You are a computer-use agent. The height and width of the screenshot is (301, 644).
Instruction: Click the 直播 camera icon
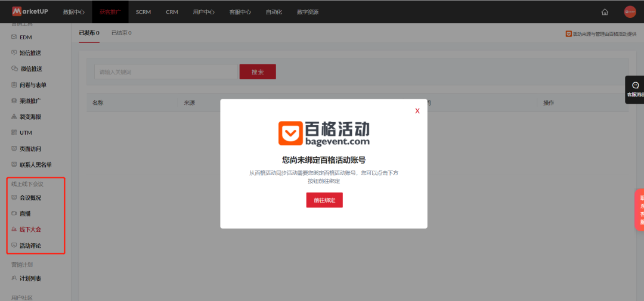14,213
